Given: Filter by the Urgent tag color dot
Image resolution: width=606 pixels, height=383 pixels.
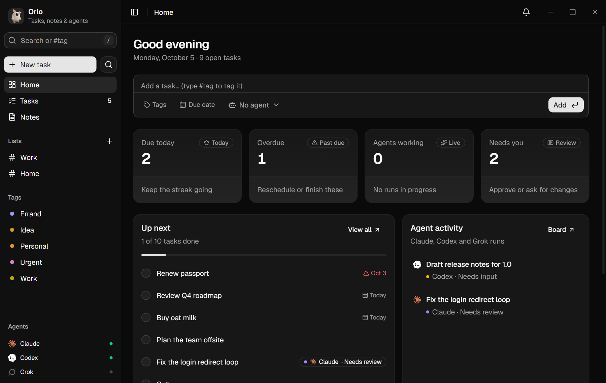Looking at the screenshot, I should (12, 262).
